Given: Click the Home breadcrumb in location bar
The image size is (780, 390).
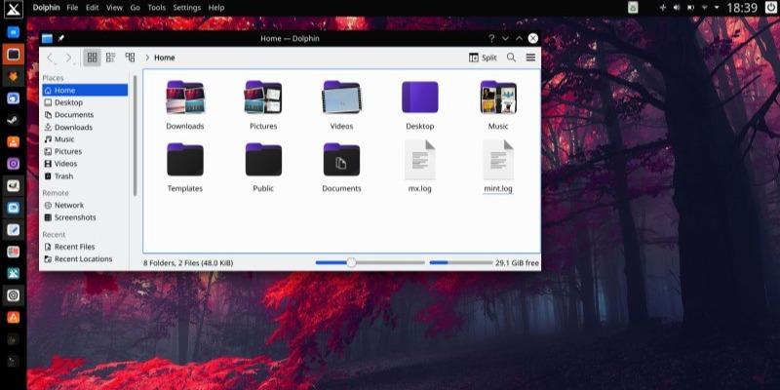Looking at the screenshot, I should pos(164,58).
